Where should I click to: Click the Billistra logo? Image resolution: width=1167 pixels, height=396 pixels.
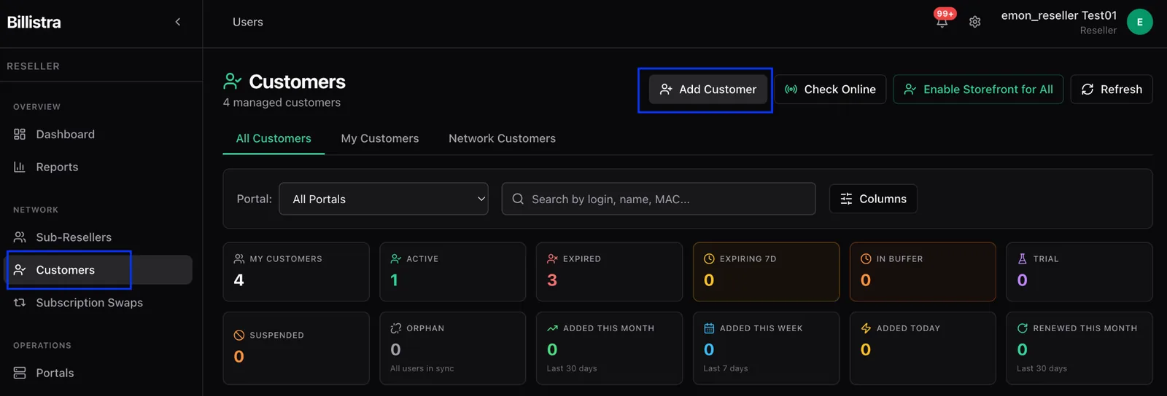34,22
